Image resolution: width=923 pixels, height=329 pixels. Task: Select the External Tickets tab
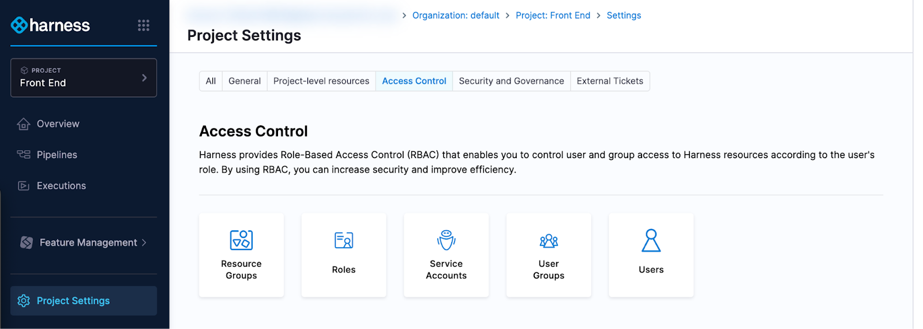click(x=610, y=81)
